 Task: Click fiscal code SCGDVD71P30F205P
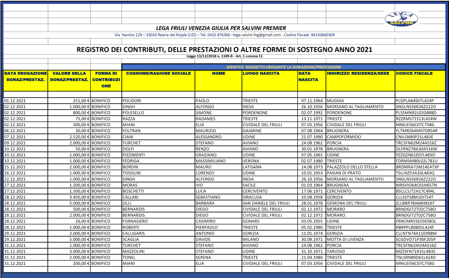[x=416, y=239]
